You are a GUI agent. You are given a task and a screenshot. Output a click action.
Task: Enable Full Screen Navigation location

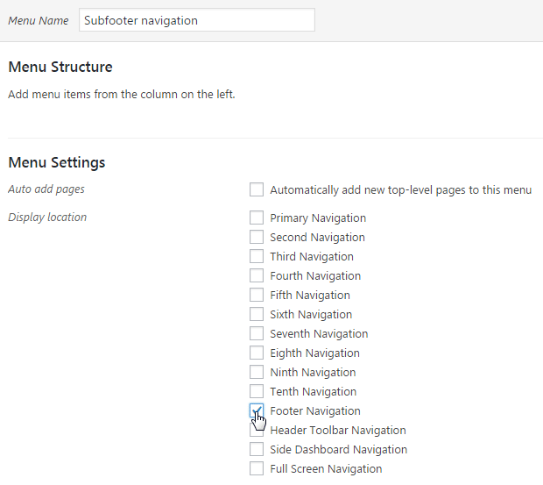(x=257, y=468)
